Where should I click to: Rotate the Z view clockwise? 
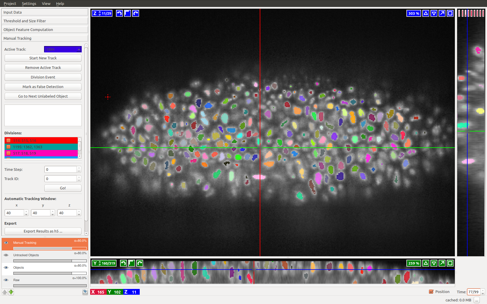tap(136, 13)
